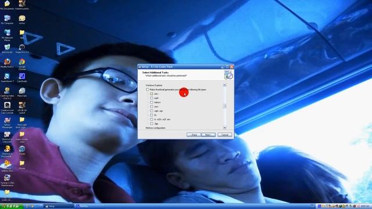Check the 3gp file type box
Viewport: 372px width, 209px height.
coord(152,124)
